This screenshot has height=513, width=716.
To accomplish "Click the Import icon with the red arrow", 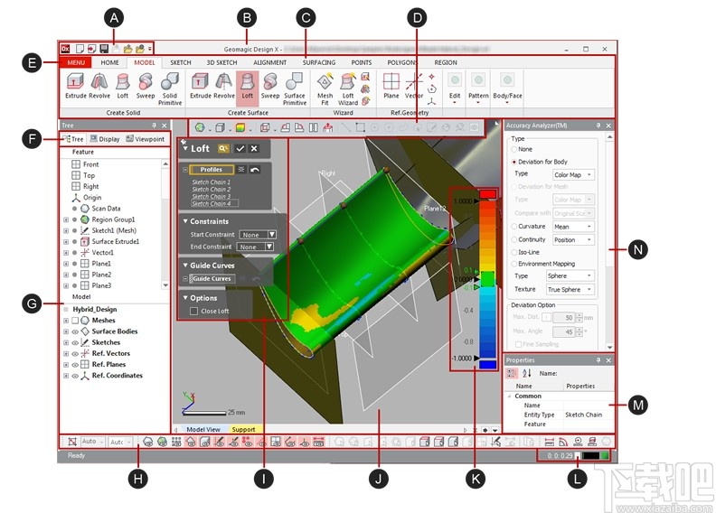I will tap(92, 49).
